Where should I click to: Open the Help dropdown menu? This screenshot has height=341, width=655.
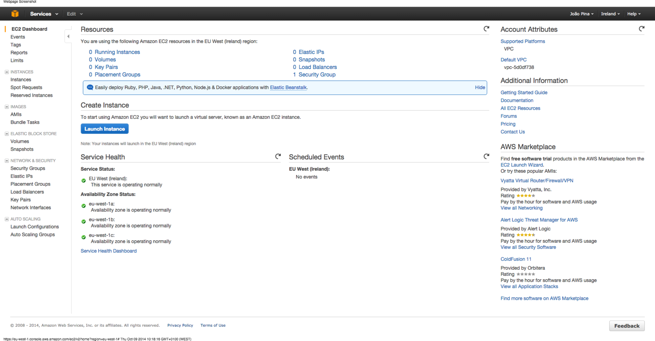click(634, 14)
